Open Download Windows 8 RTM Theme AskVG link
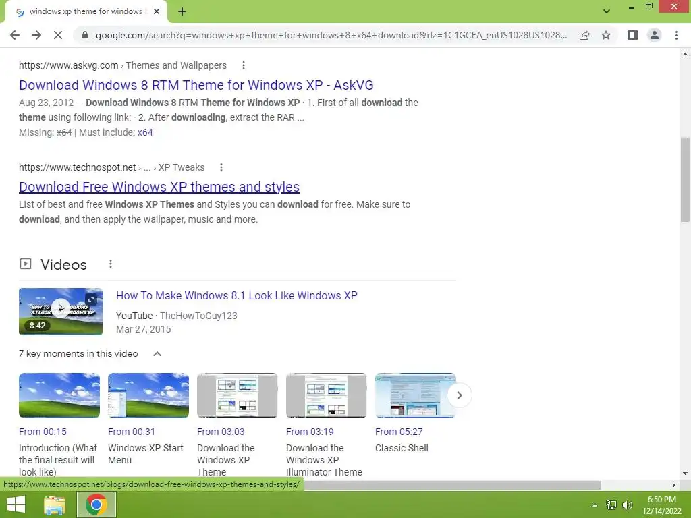Screen dimensions: 691x518 (196, 85)
